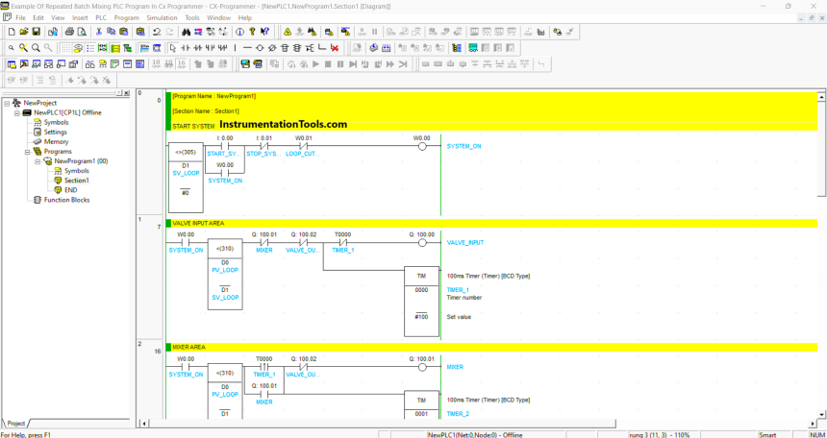This screenshot has height=438, width=827.
Task: Select the TIM 0000 timer block
Action: [x=421, y=302]
